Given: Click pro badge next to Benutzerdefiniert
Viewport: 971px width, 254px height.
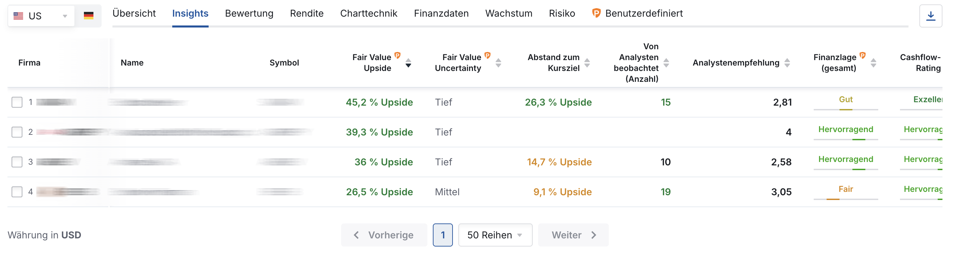Looking at the screenshot, I should point(596,13).
